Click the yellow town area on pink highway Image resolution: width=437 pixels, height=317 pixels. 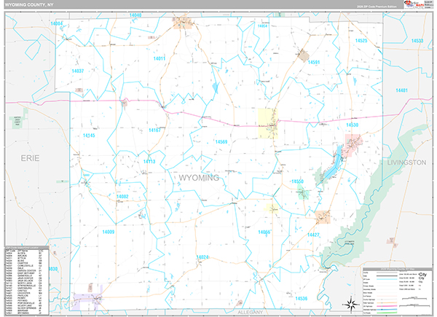(x=268, y=123)
